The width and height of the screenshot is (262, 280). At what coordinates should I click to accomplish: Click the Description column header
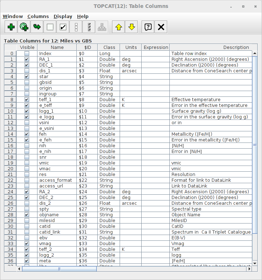coord(214,47)
